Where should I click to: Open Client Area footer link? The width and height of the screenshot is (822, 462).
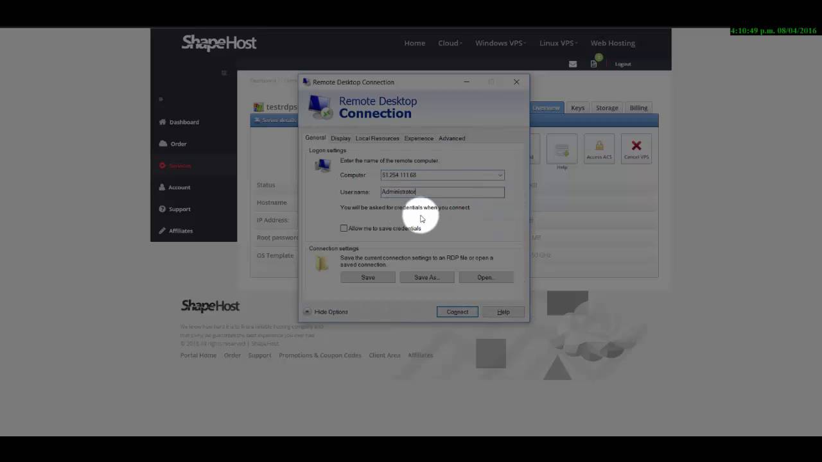tap(385, 355)
